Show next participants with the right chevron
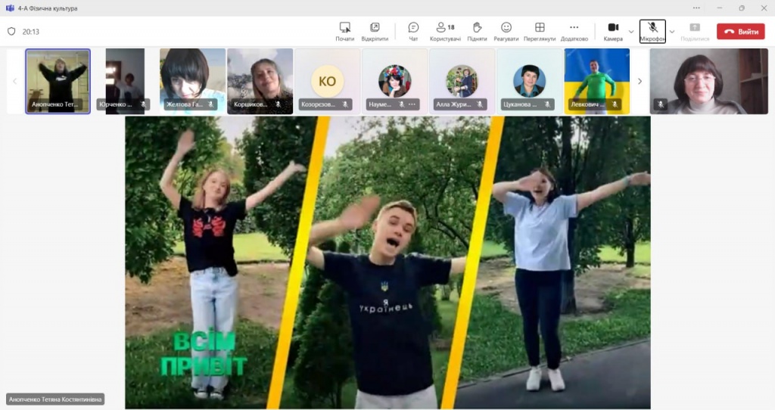This screenshot has width=775, height=410. coord(640,81)
